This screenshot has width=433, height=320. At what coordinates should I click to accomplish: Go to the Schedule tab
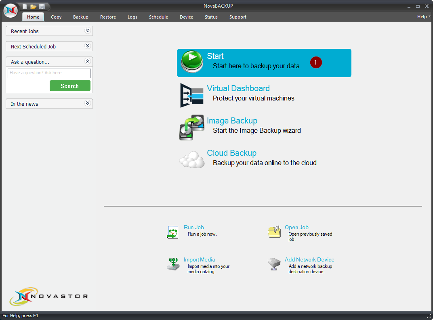(x=158, y=17)
